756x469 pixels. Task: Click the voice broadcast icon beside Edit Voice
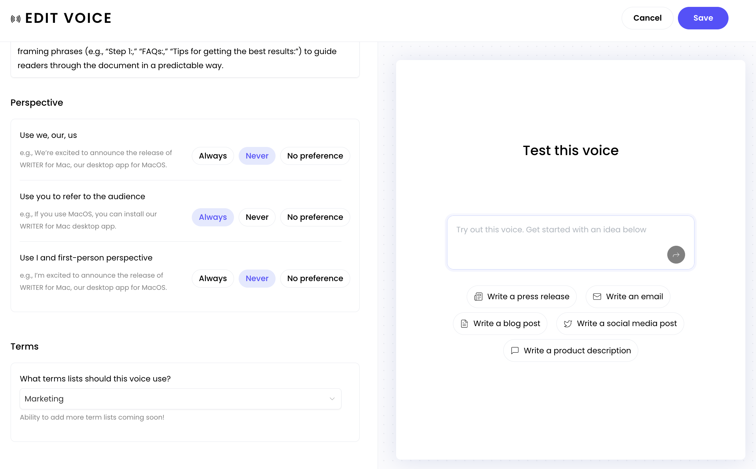(16, 19)
